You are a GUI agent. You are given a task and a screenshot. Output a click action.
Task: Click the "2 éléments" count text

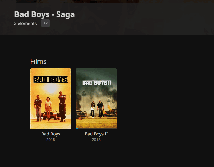click(25, 24)
